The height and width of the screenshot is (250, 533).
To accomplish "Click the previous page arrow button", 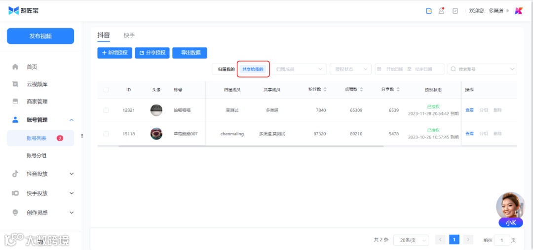I will tap(440, 240).
